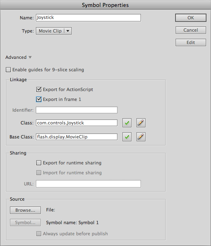
Task: Click the Linkage Identifier field
Action: click(77, 110)
